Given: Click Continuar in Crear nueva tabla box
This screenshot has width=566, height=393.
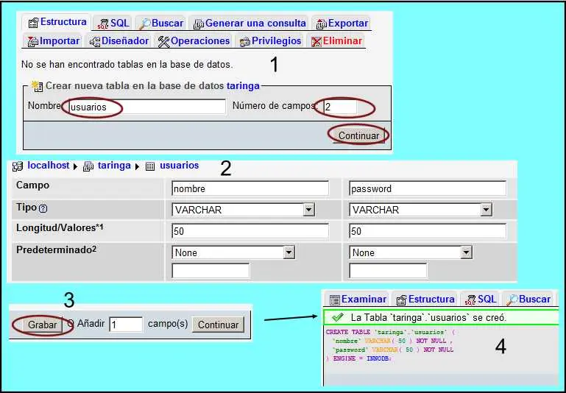Looking at the screenshot, I should [358, 135].
